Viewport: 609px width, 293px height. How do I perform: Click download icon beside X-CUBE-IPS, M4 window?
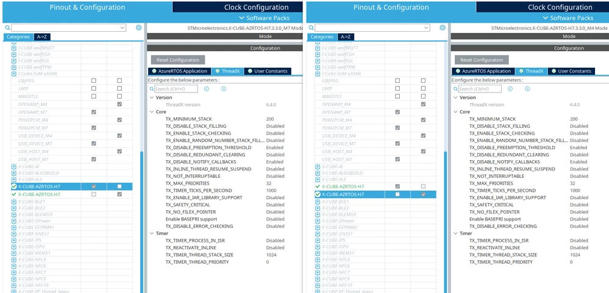pyautogui.click(x=318, y=240)
